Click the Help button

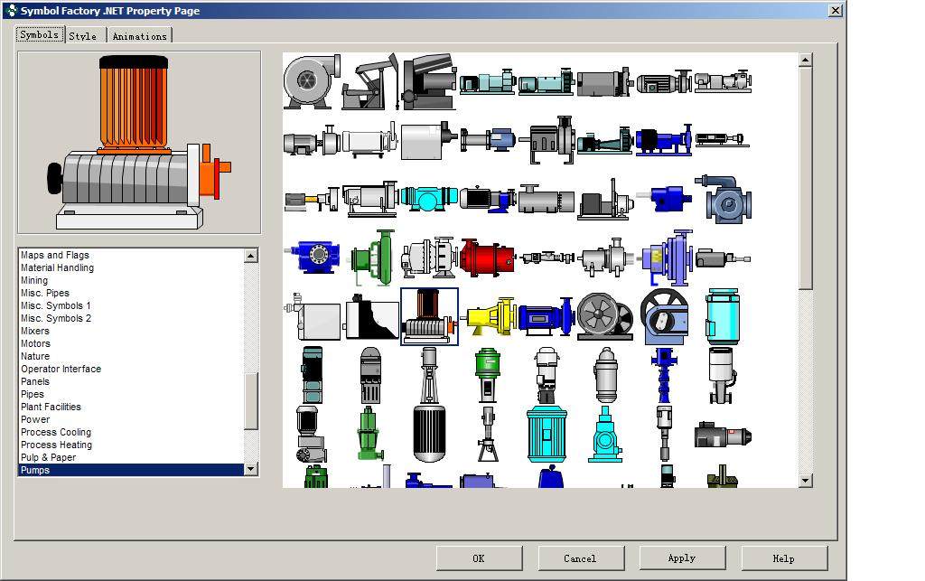click(x=782, y=558)
